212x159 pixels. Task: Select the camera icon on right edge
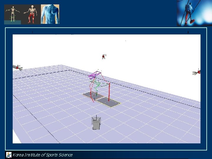197,72
